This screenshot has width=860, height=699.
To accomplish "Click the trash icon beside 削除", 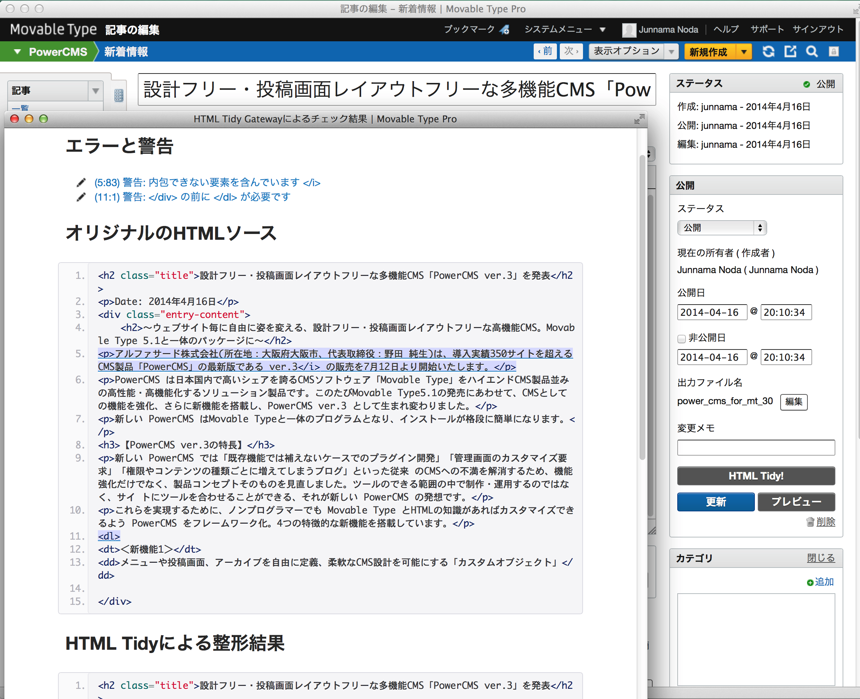I will point(810,522).
